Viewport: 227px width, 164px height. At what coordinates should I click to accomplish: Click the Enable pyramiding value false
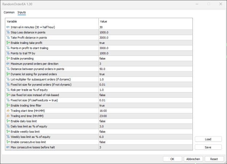click(x=102, y=58)
